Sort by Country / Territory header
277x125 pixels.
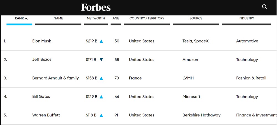click(x=147, y=18)
